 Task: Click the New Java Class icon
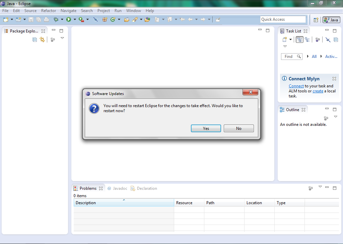coord(113,20)
